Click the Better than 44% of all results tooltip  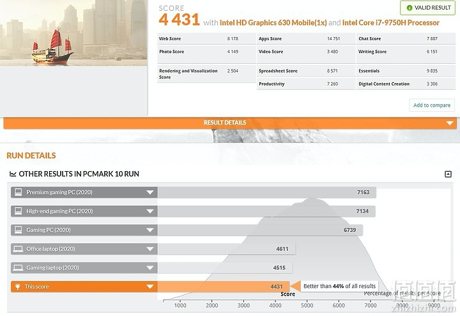[x=339, y=286]
